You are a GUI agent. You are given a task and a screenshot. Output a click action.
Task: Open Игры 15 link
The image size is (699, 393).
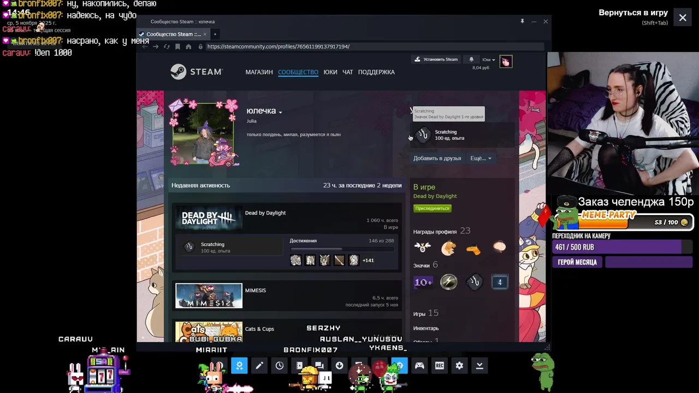point(426,313)
